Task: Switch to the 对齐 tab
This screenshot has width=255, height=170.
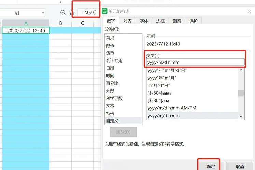Action: (127, 21)
